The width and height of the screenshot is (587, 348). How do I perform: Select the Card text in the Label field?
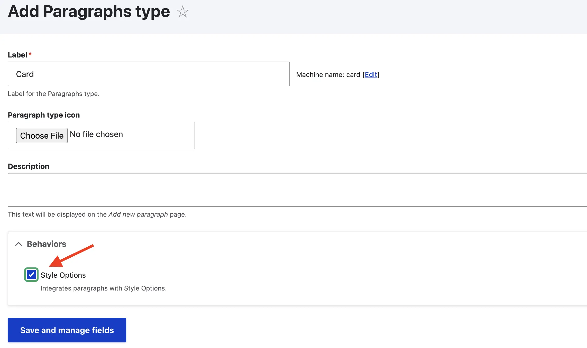25,74
